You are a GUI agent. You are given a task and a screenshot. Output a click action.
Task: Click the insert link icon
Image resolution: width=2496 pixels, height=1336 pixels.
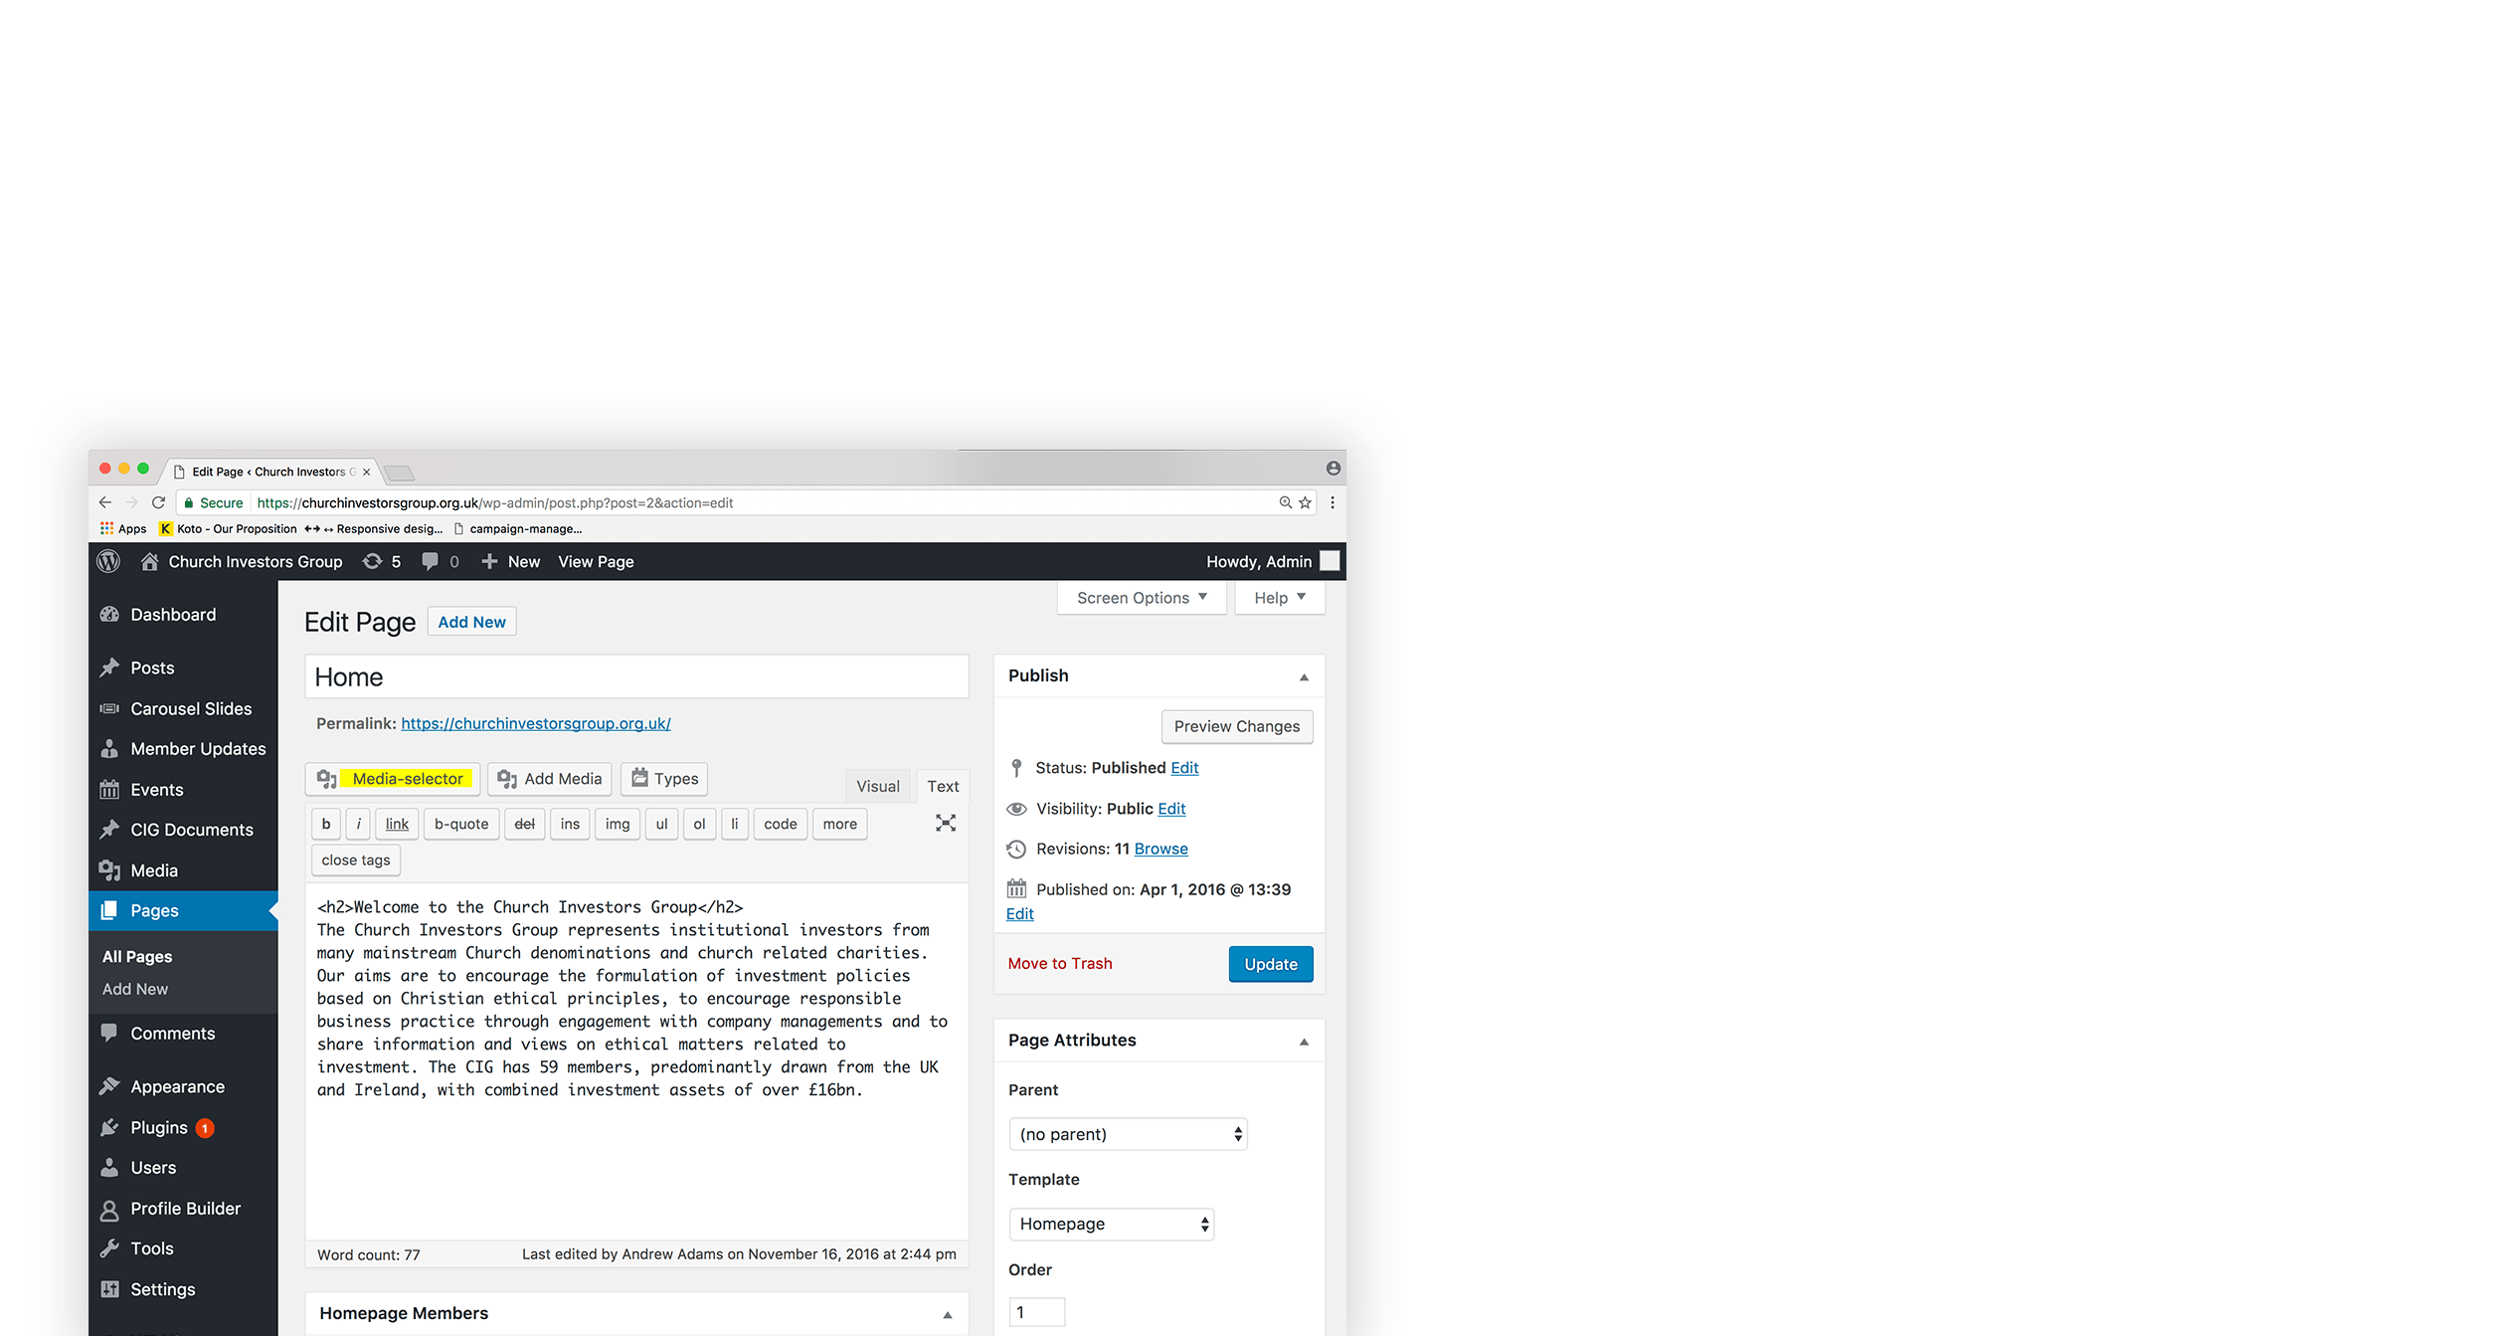[396, 824]
